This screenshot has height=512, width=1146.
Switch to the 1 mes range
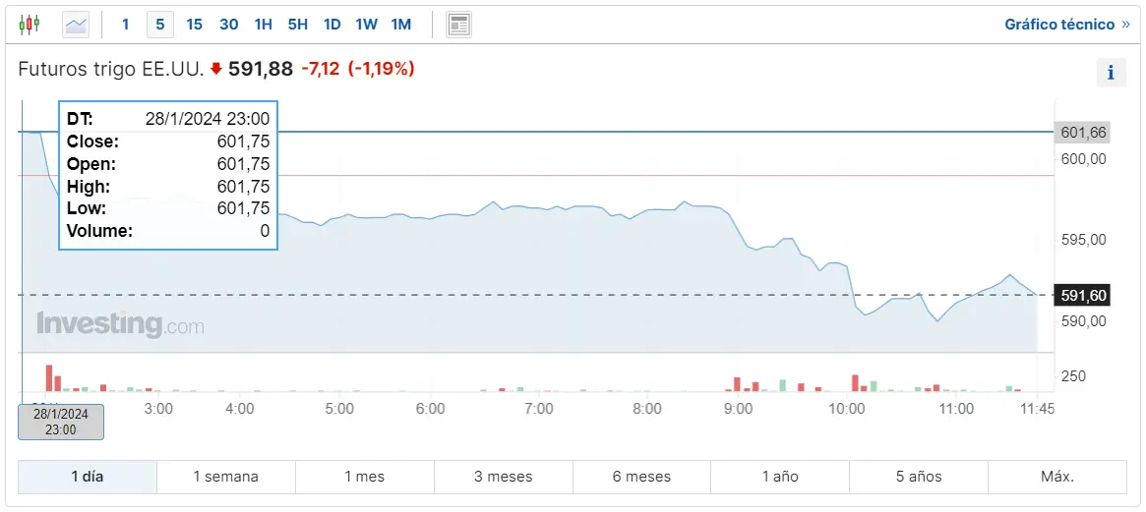coord(364,477)
